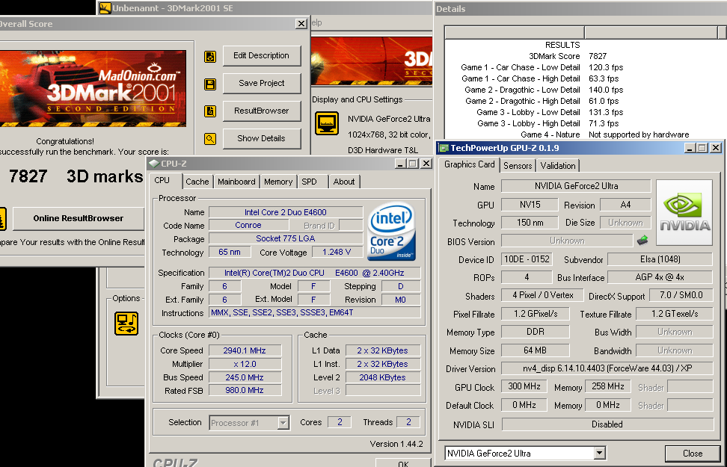Switch to the Cache tab in CPU-Z

click(197, 182)
